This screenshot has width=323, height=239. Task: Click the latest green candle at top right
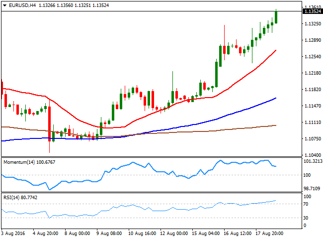pyautogui.click(x=276, y=16)
